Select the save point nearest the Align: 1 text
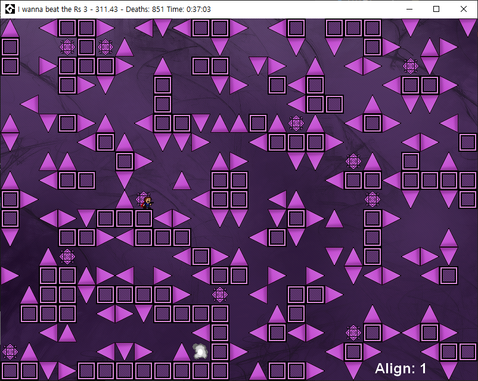 353,333
